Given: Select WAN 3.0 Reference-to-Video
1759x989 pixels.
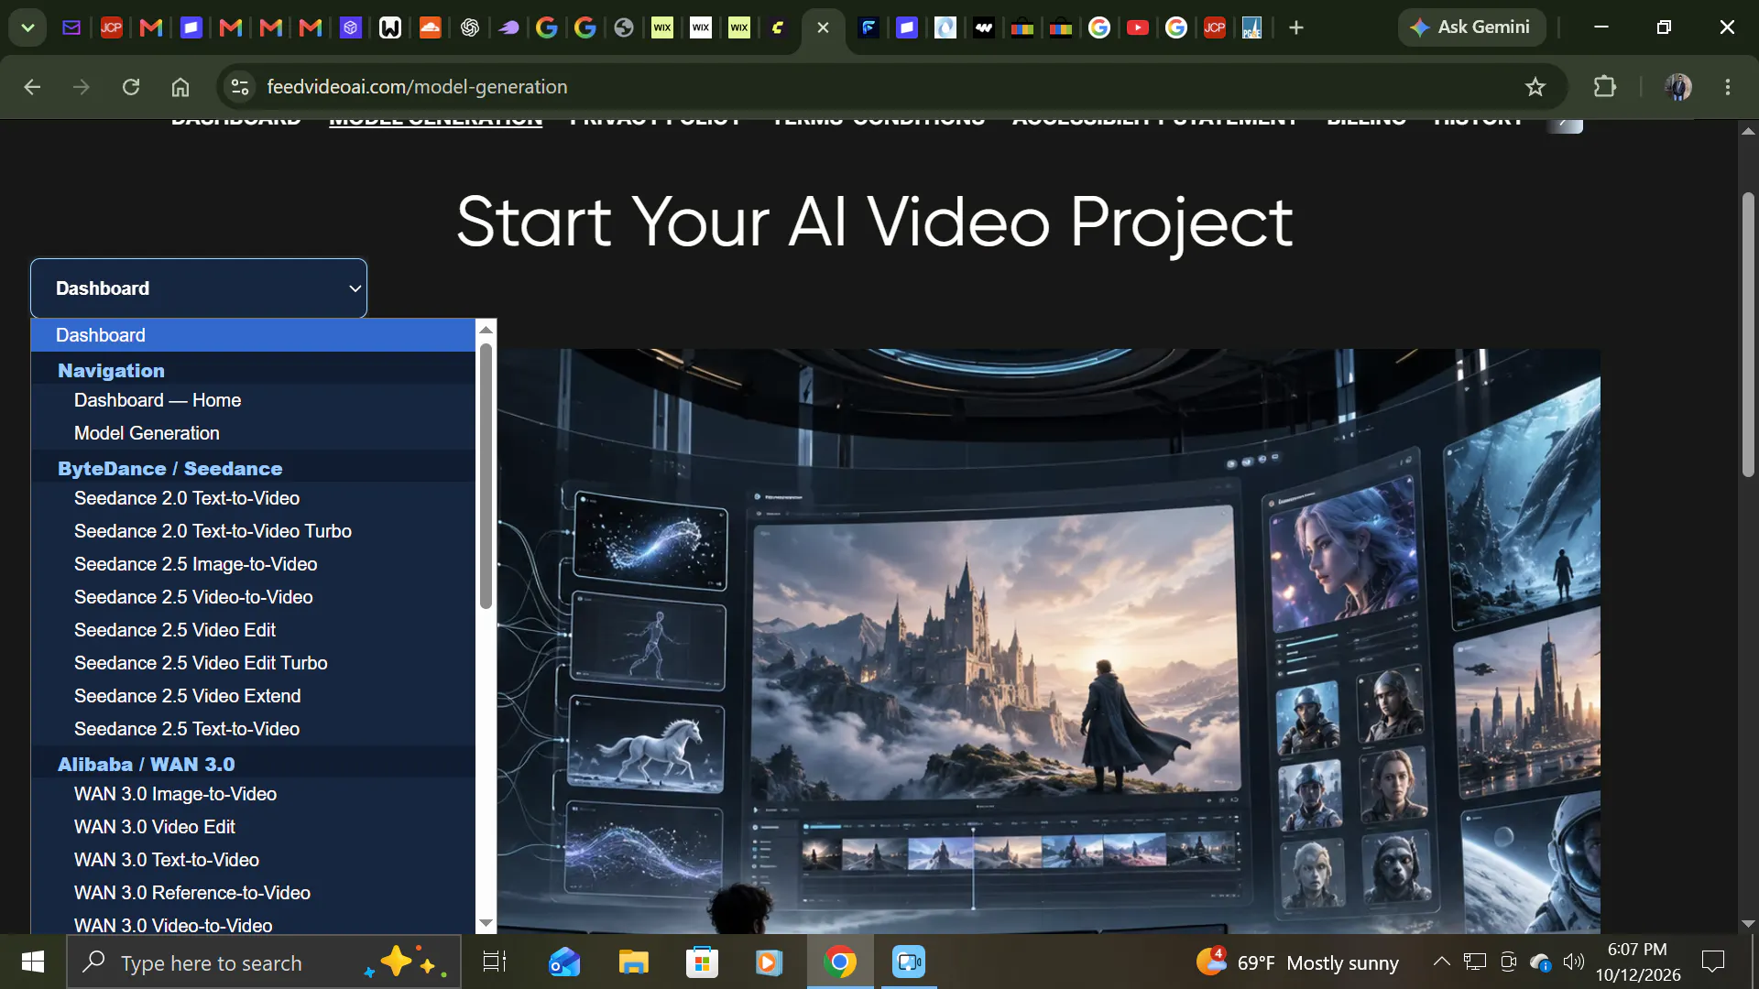Looking at the screenshot, I should point(253,893).
